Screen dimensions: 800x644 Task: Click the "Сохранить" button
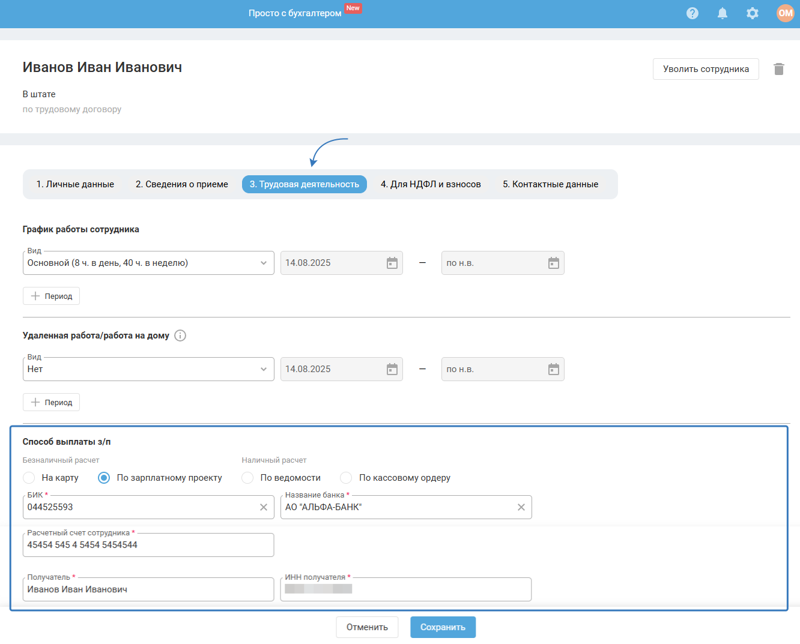pos(443,627)
